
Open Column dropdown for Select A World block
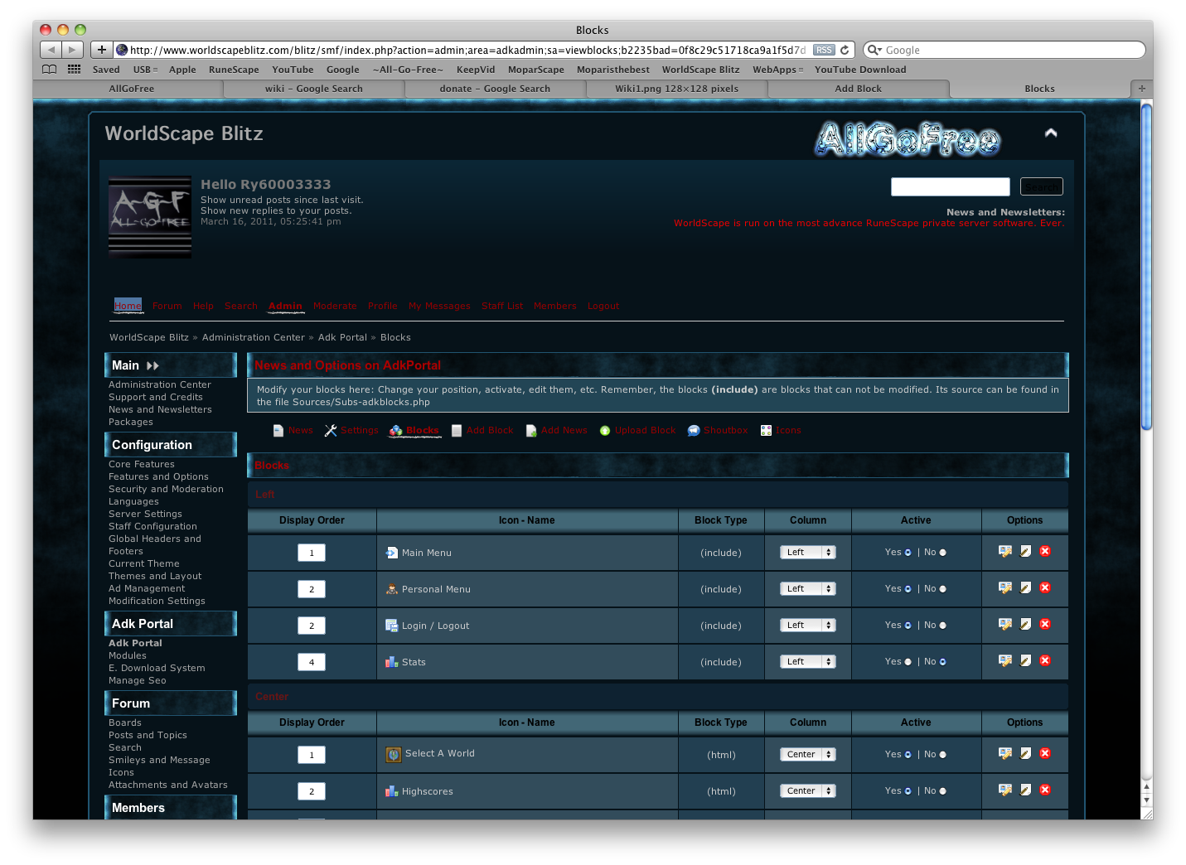[x=807, y=755]
